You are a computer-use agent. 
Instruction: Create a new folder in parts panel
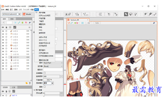(27, 83)
